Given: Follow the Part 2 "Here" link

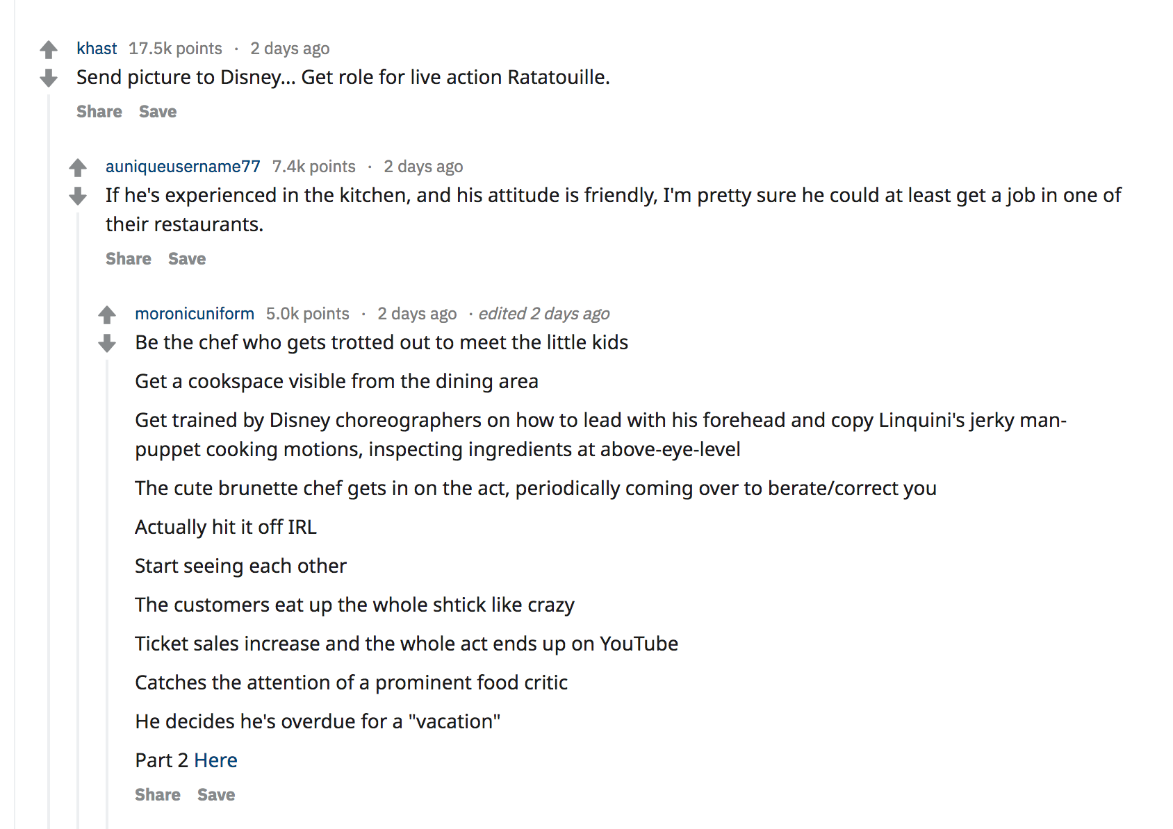Looking at the screenshot, I should pos(215,760).
